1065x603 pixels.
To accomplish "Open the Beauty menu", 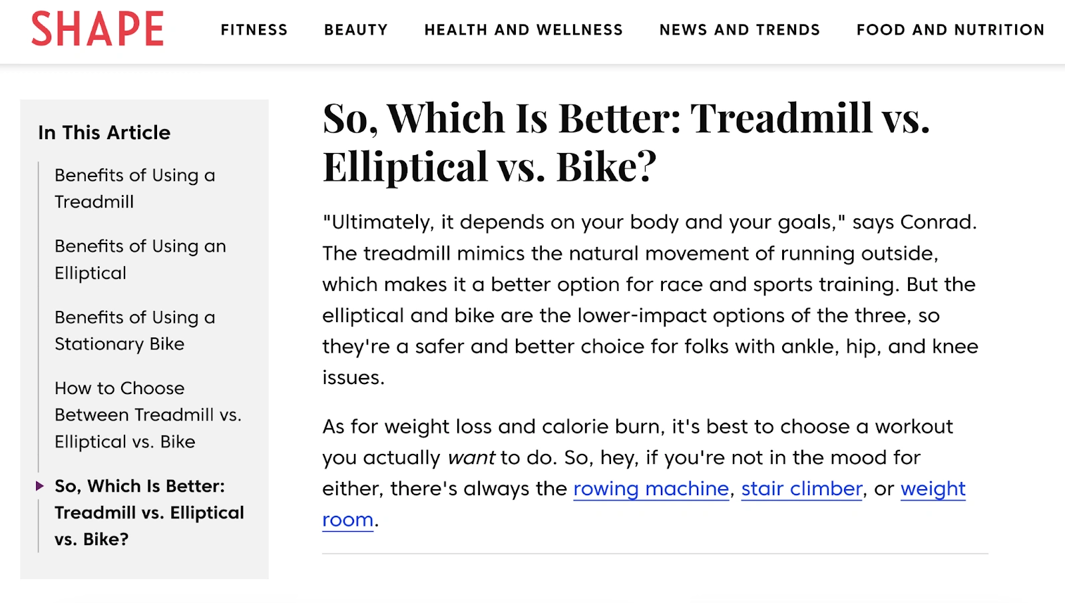I will (x=356, y=30).
